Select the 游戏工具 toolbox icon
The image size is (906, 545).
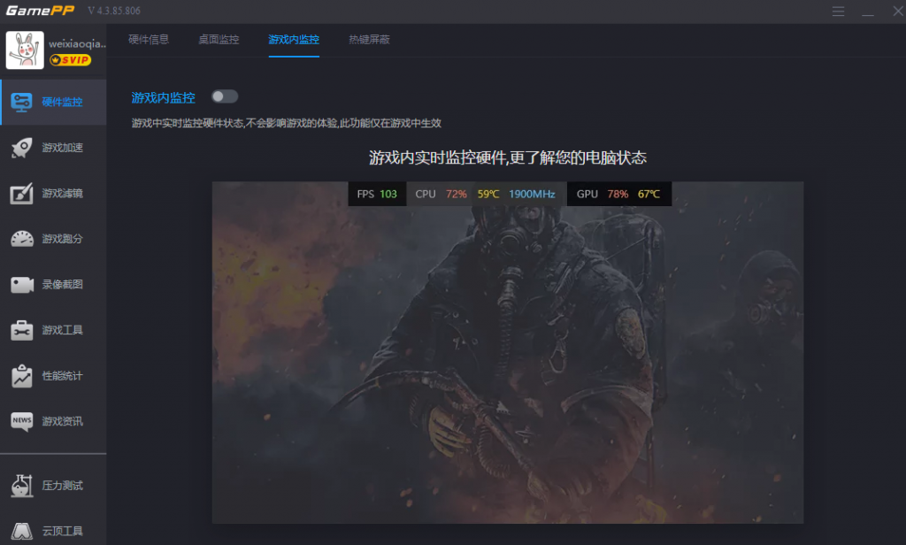tap(22, 330)
